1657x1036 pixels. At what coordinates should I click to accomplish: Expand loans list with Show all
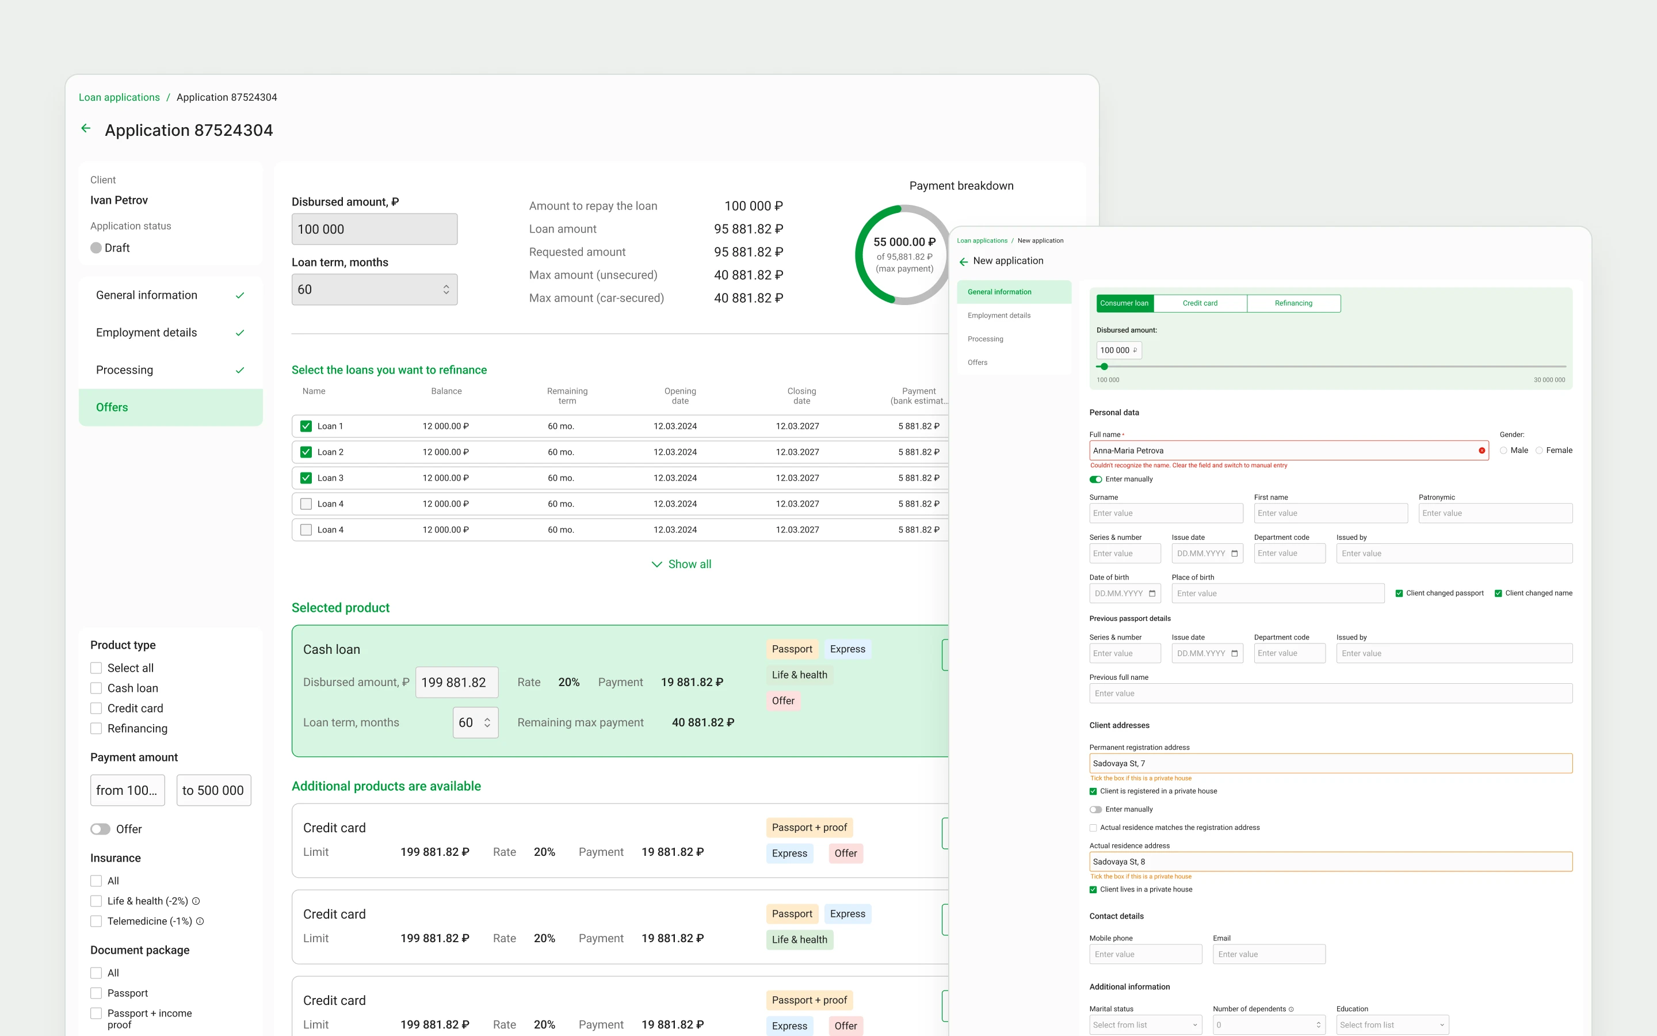click(681, 564)
